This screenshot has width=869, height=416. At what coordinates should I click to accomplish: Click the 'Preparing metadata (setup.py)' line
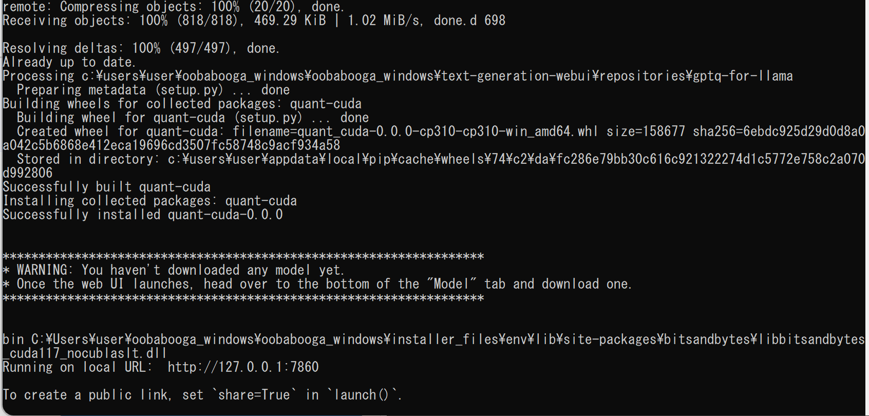[x=153, y=90]
